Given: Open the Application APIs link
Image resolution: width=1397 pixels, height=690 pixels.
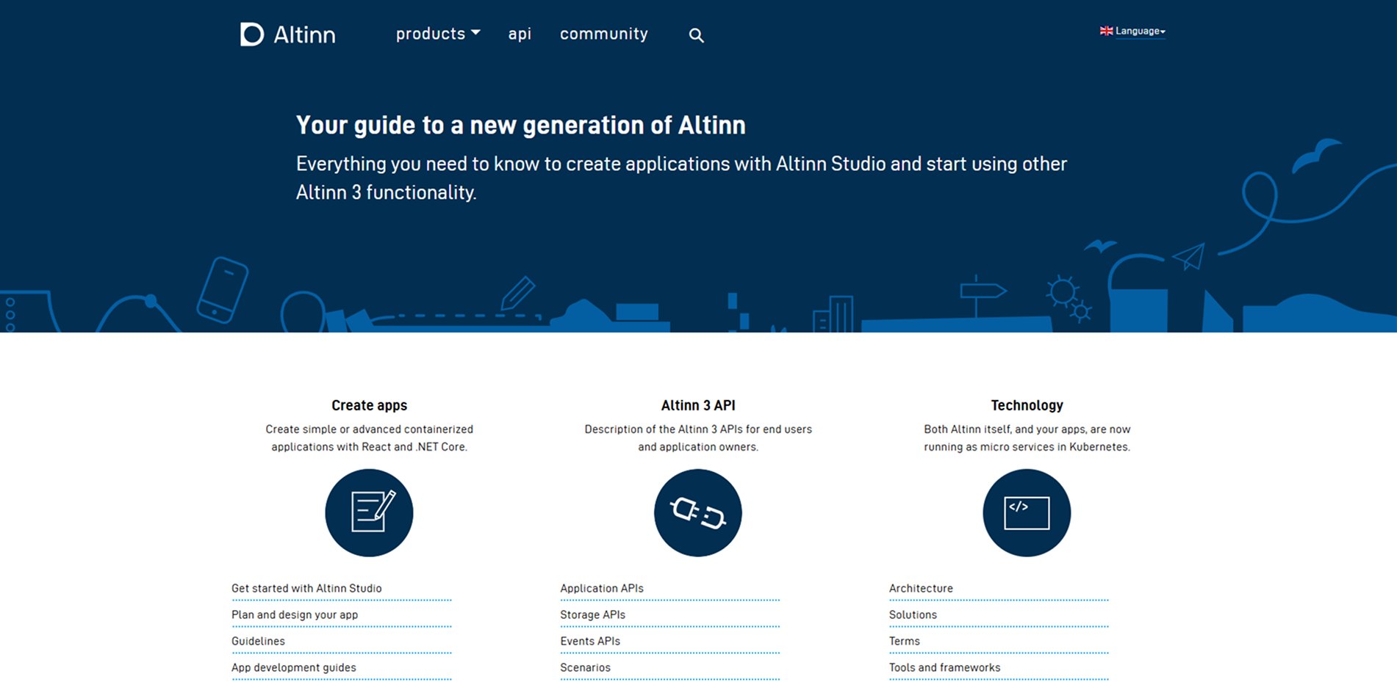Looking at the screenshot, I should (602, 588).
